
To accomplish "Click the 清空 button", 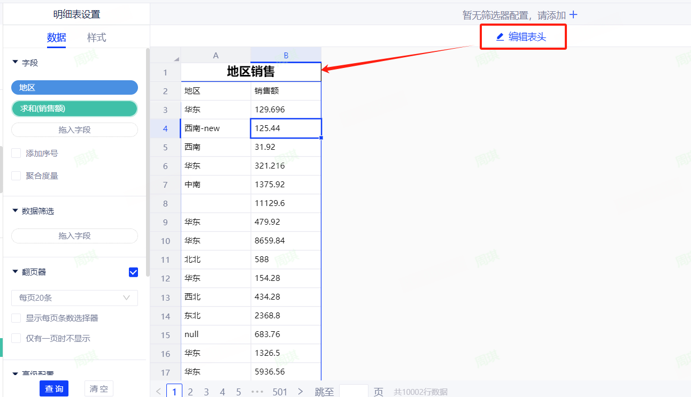I will point(99,388).
